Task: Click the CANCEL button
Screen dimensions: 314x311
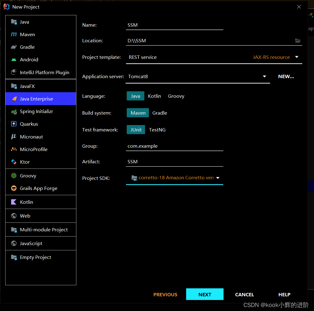Action: 244,294
